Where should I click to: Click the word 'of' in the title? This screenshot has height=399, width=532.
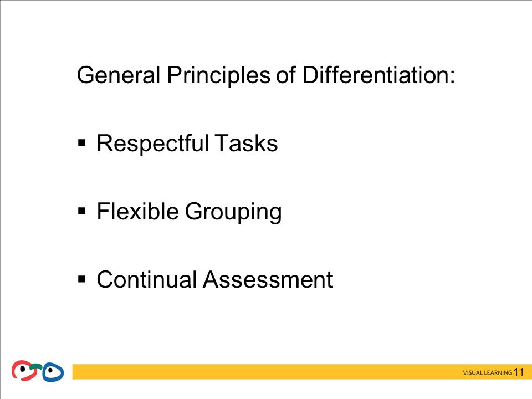[286, 75]
